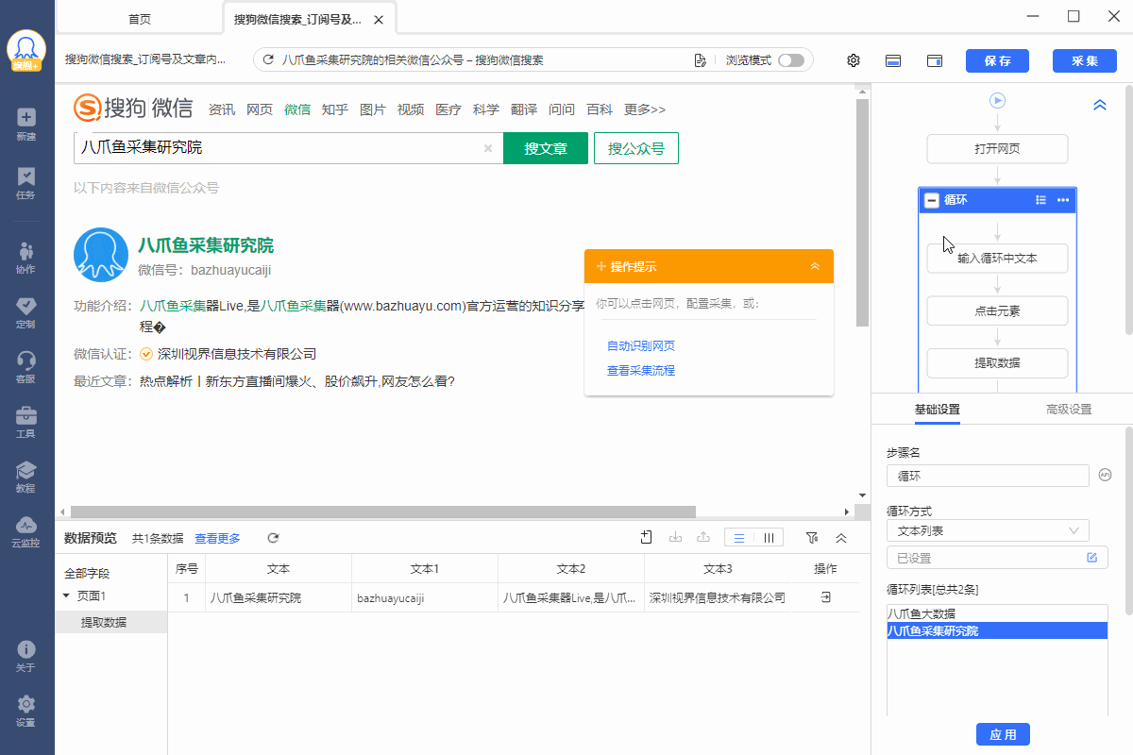Image resolution: width=1133 pixels, height=755 pixels.
Task: Click the task settings gear in top toolbar
Action: (x=854, y=60)
